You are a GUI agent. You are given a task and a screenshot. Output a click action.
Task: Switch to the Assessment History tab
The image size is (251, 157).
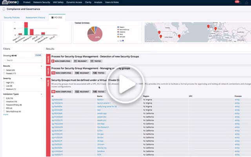point(35,17)
